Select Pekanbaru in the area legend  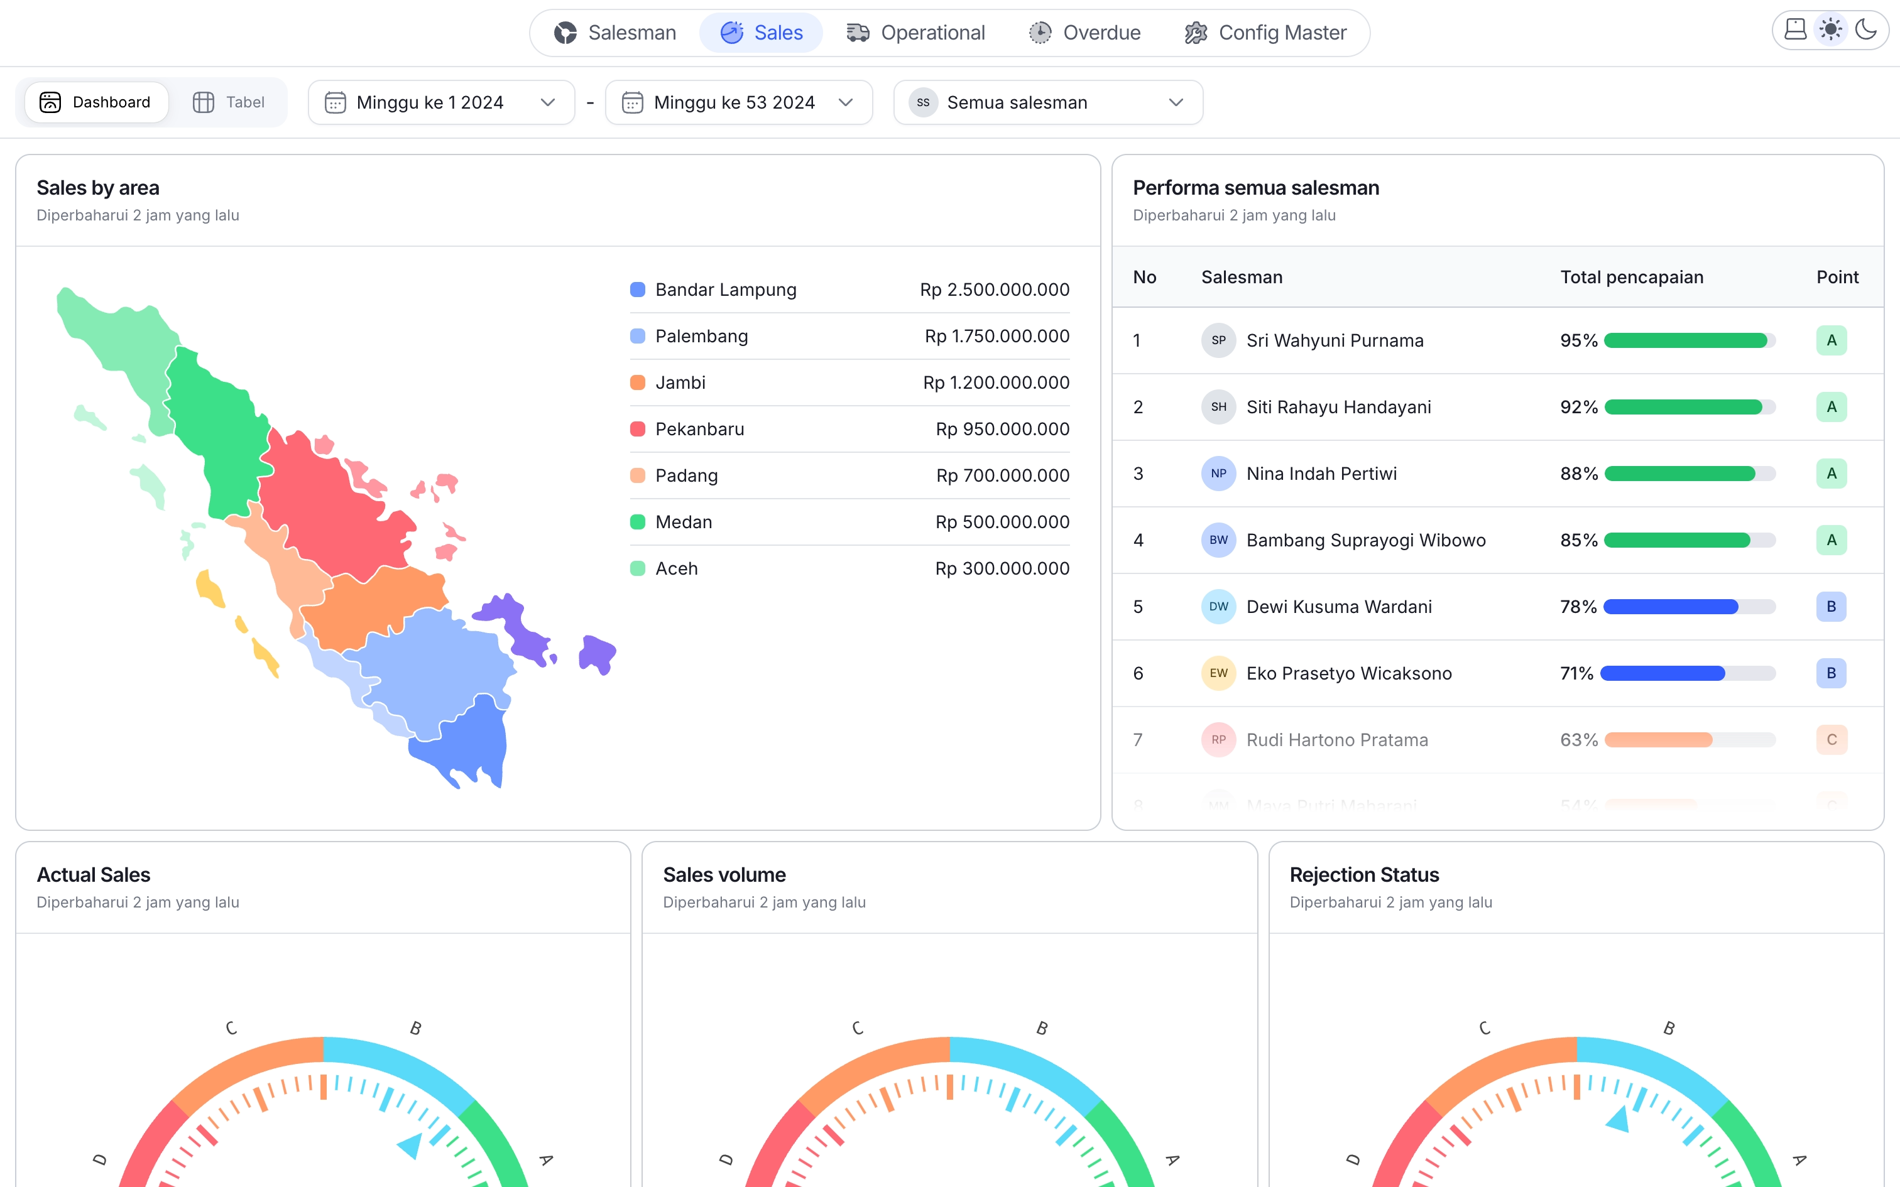pos(849,428)
